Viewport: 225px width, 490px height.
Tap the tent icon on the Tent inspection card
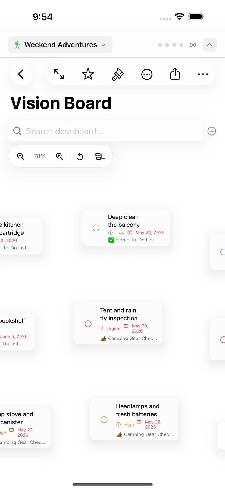pyautogui.click(x=103, y=339)
